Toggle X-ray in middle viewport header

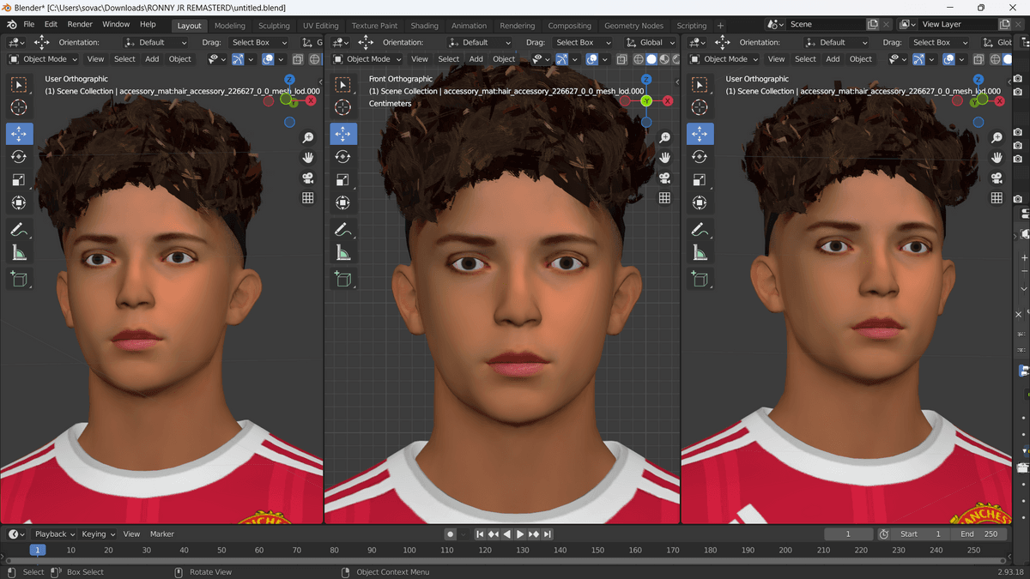pyautogui.click(x=621, y=59)
